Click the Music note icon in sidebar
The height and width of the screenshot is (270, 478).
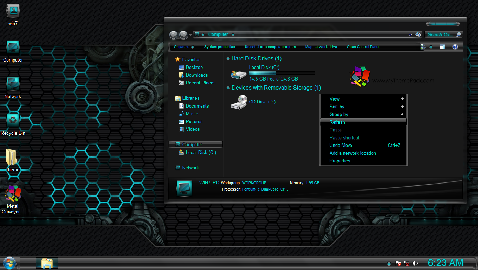point(181,114)
